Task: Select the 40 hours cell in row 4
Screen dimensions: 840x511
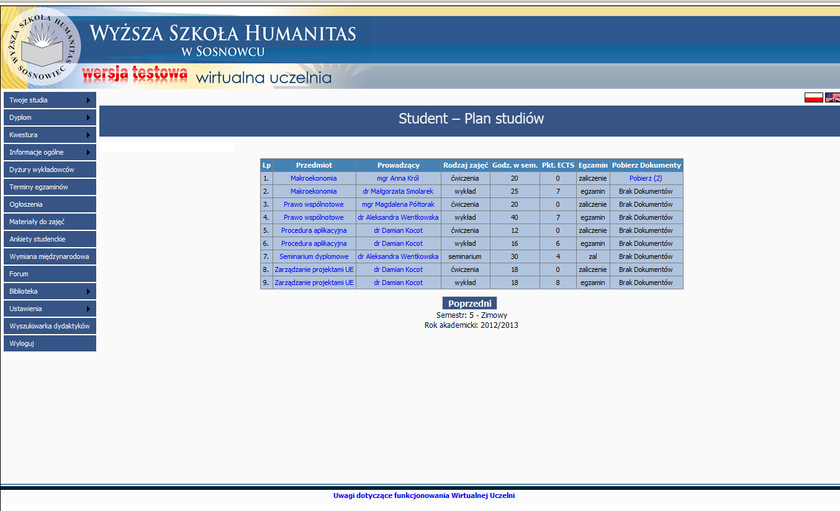Action: pyautogui.click(x=515, y=217)
